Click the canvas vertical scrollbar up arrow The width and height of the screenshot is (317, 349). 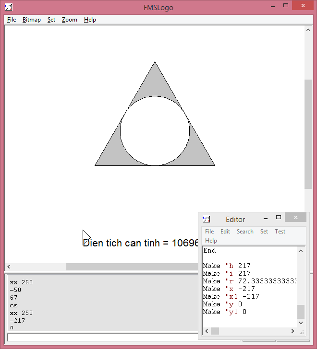pos(308,30)
